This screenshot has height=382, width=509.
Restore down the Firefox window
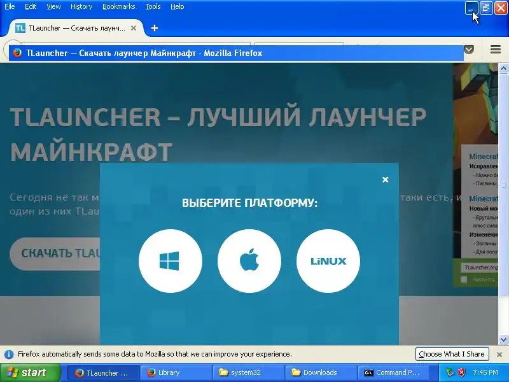click(x=486, y=8)
